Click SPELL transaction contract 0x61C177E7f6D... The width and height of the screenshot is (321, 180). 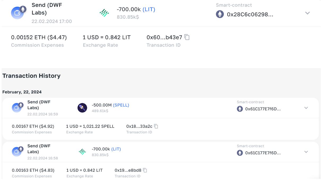tap(263, 109)
